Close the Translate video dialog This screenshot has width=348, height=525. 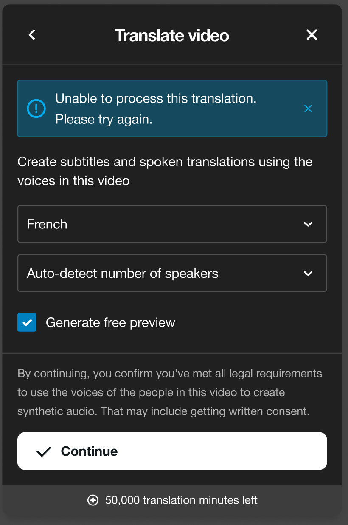coord(312,35)
